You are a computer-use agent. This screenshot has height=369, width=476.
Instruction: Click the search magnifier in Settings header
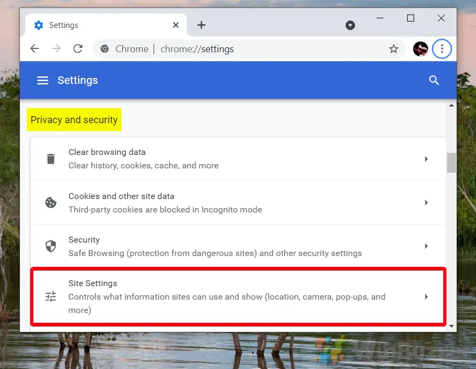click(434, 80)
